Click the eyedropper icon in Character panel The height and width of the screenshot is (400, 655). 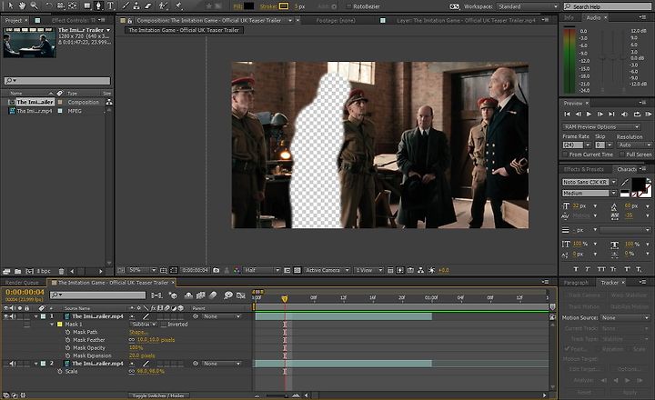tap(624, 182)
